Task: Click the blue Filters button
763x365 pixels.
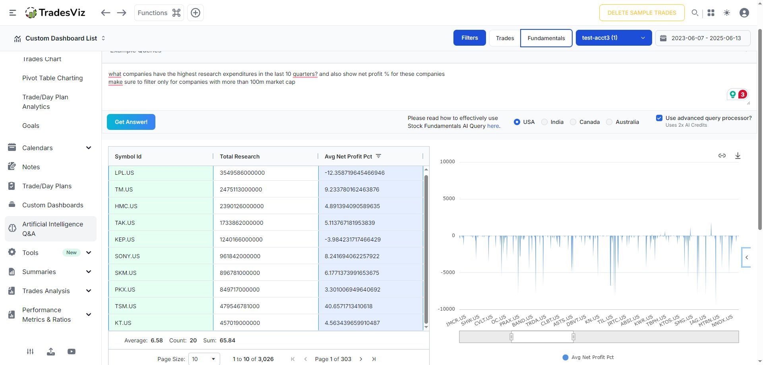Action: coord(469,38)
